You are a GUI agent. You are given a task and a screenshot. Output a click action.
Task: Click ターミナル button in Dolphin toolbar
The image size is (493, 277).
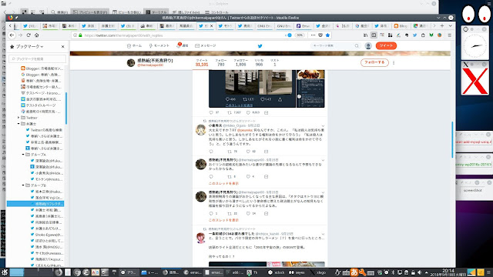(156, 12)
